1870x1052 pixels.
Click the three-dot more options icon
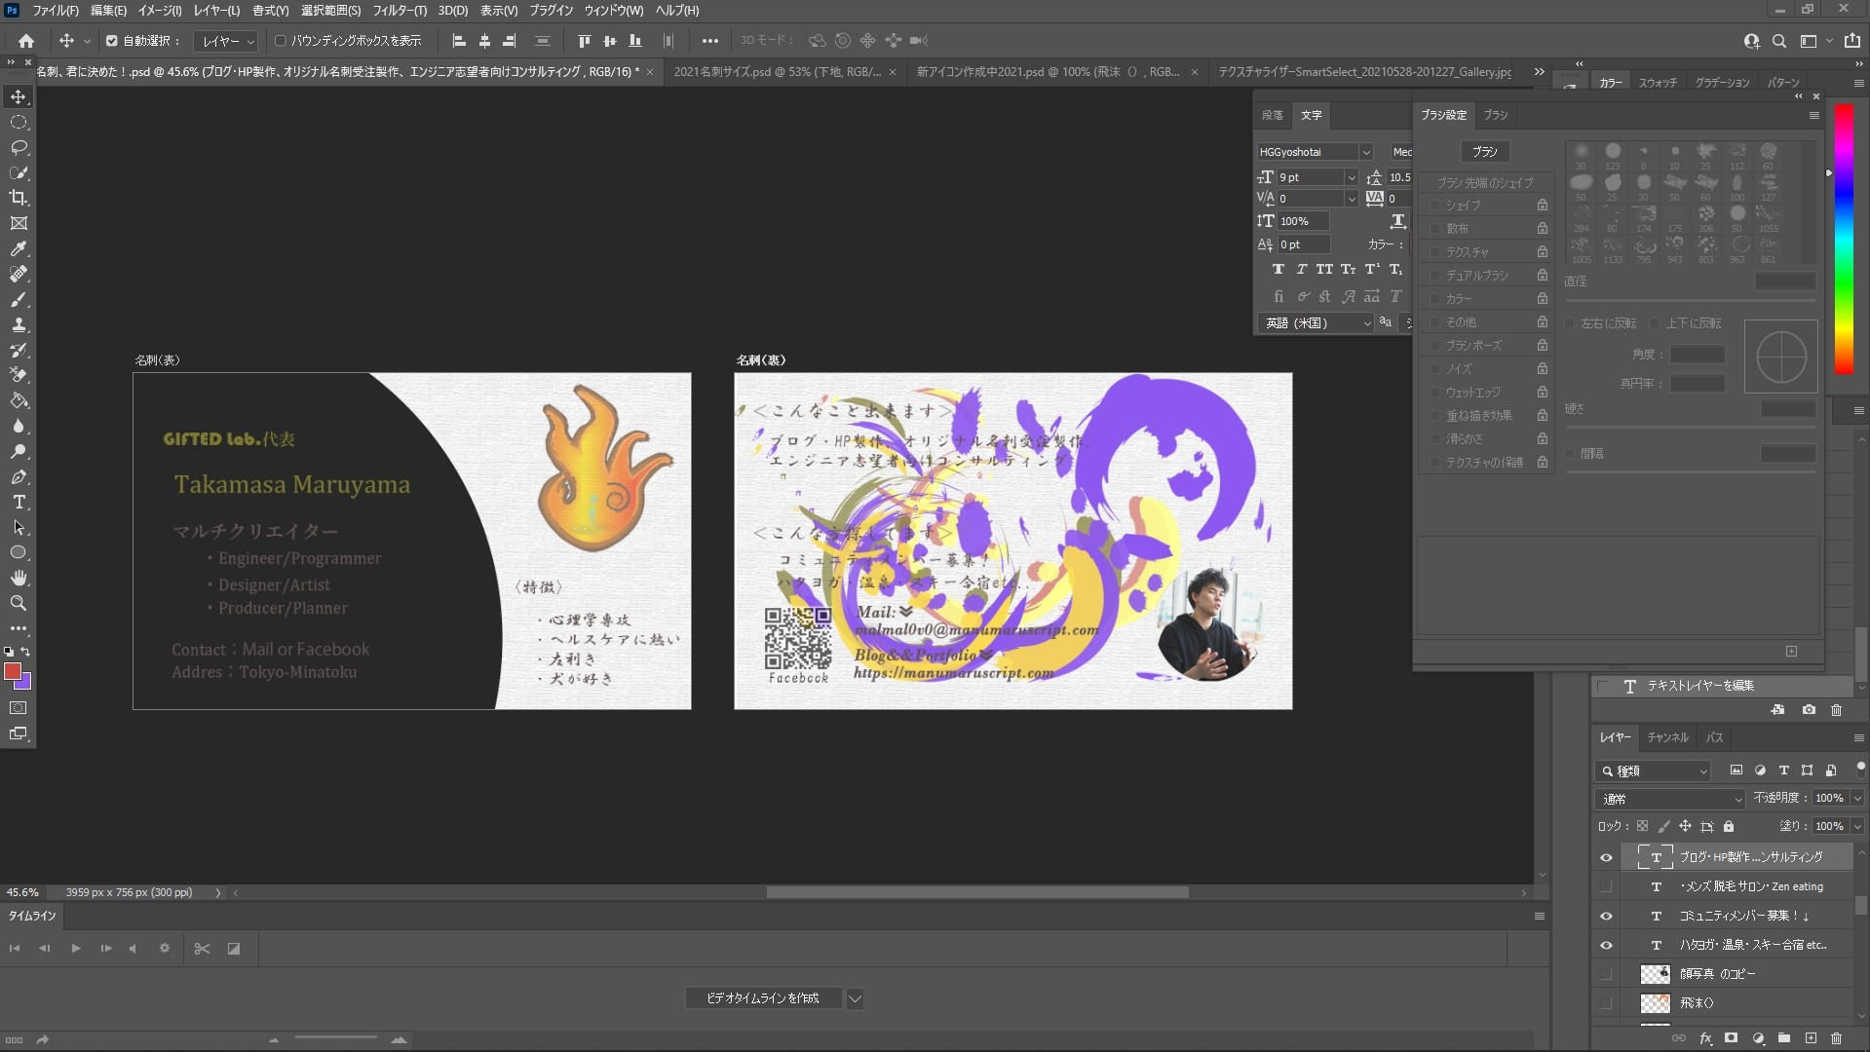pyautogui.click(x=709, y=41)
